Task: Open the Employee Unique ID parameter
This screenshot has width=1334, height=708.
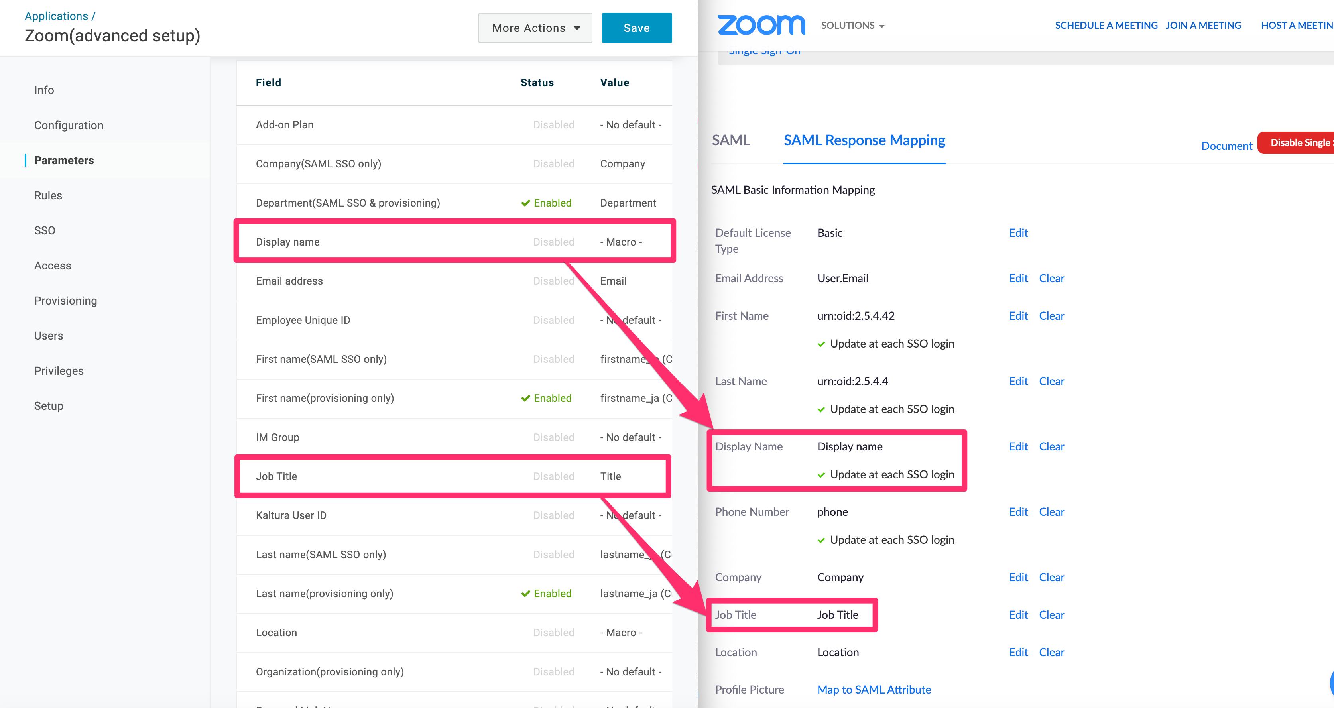Action: pos(454,320)
